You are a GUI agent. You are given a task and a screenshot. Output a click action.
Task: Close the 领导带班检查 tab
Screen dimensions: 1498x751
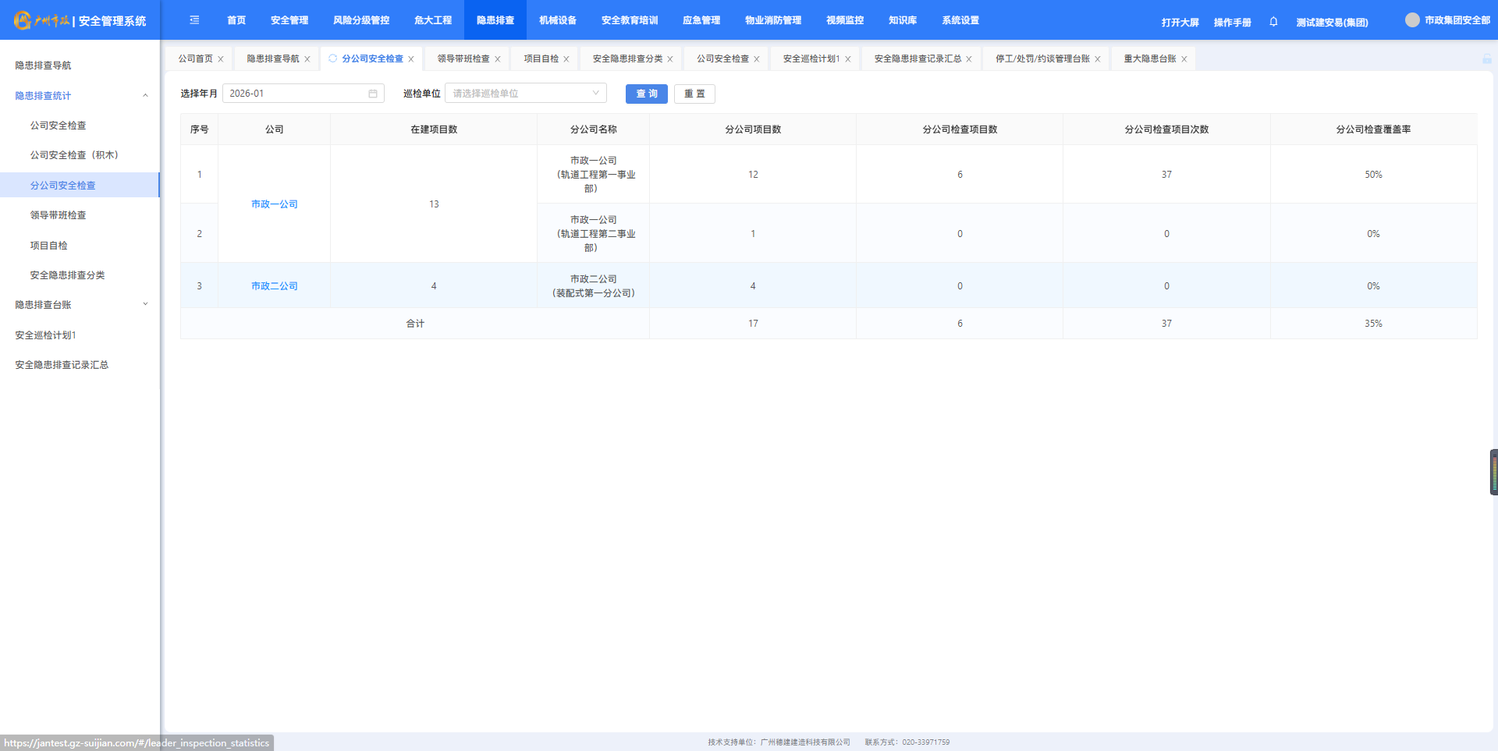point(498,59)
